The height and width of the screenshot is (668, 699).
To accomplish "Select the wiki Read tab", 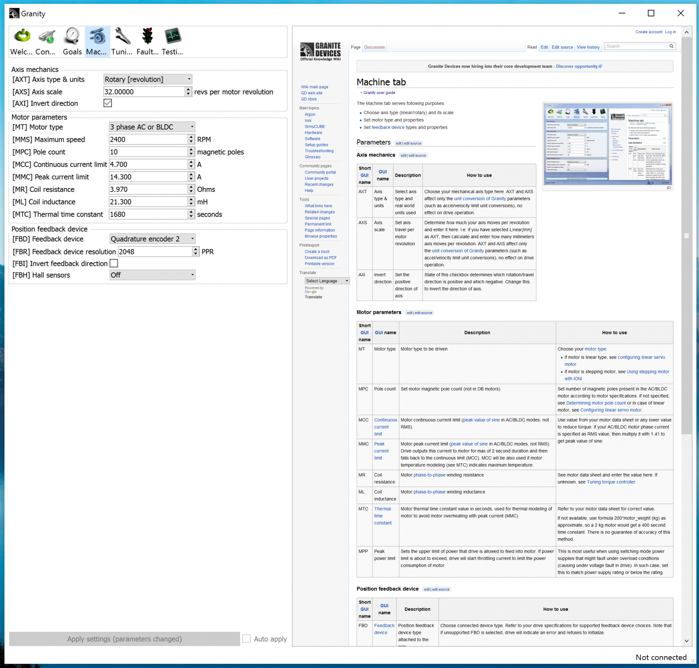I will [532, 47].
